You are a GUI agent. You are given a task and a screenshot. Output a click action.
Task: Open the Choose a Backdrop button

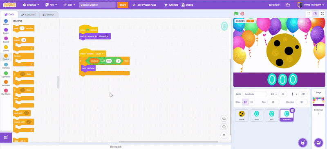tap(318, 142)
